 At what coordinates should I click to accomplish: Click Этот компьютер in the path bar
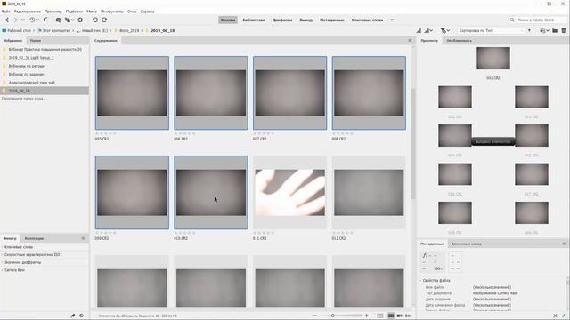[x=56, y=31]
